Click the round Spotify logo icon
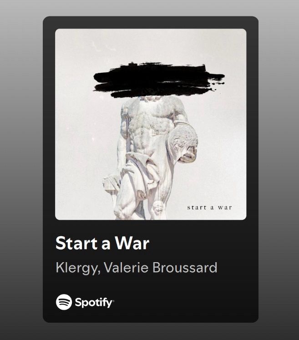Image resolution: width=299 pixels, height=340 pixels. 64,302
